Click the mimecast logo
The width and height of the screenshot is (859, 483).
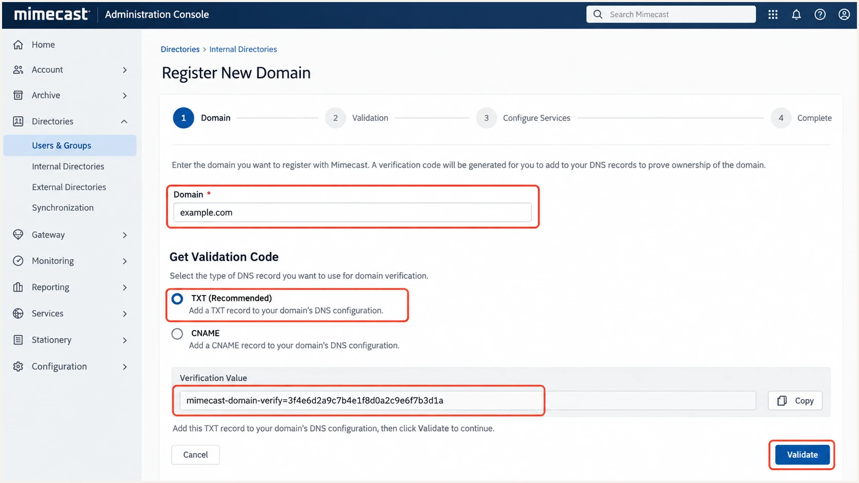pyautogui.click(x=51, y=14)
